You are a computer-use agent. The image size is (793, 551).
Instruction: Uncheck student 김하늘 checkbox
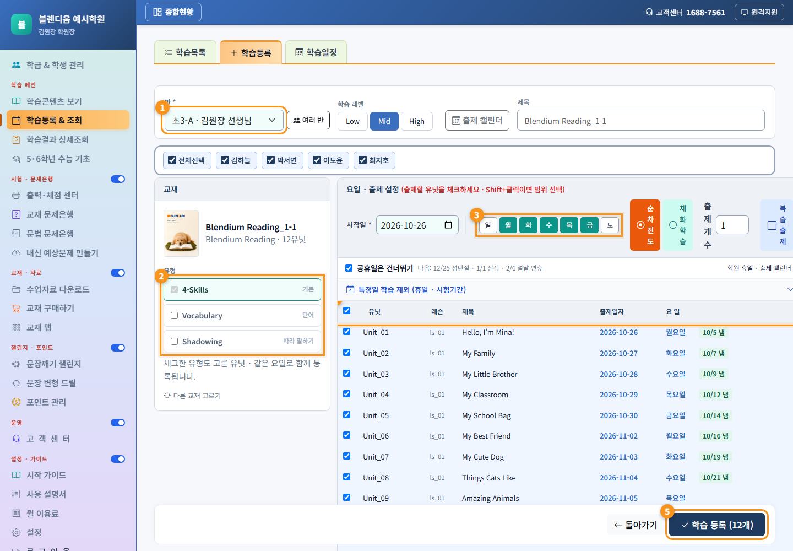click(x=225, y=160)
